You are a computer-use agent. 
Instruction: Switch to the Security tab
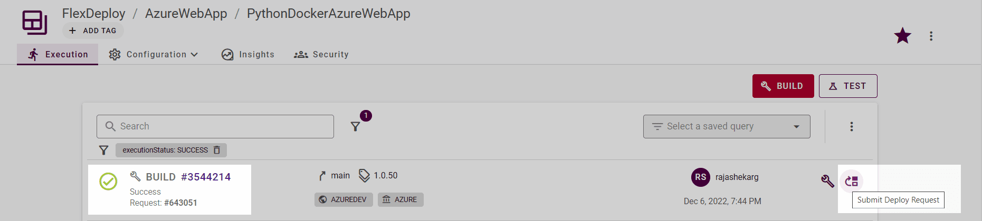coord(321,54)
